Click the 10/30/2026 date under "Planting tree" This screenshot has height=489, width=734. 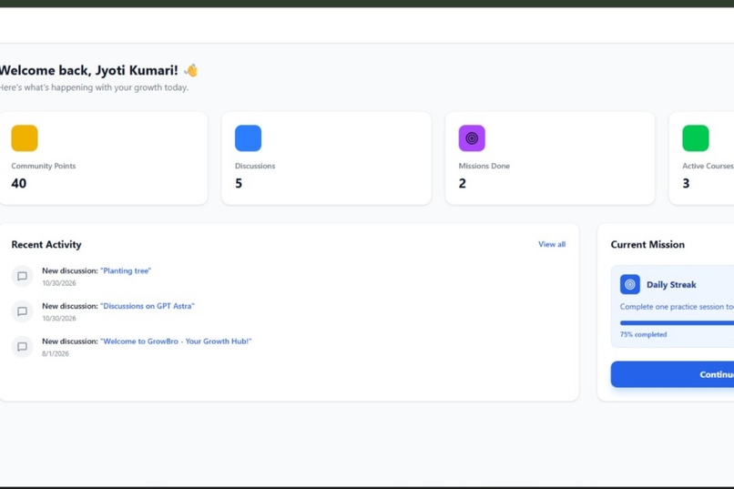[x=59, y=283]
